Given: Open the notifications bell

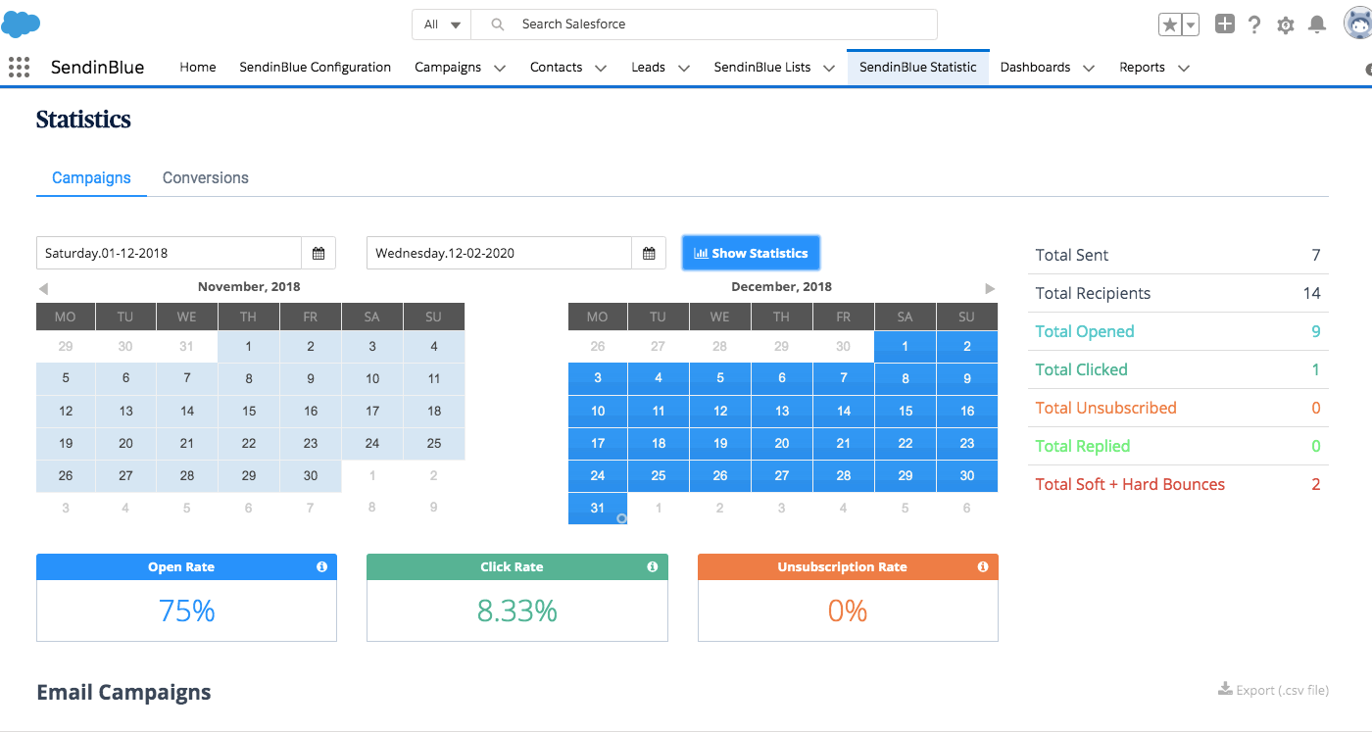Looking at the screenshot, I should tap(1317, 24).
